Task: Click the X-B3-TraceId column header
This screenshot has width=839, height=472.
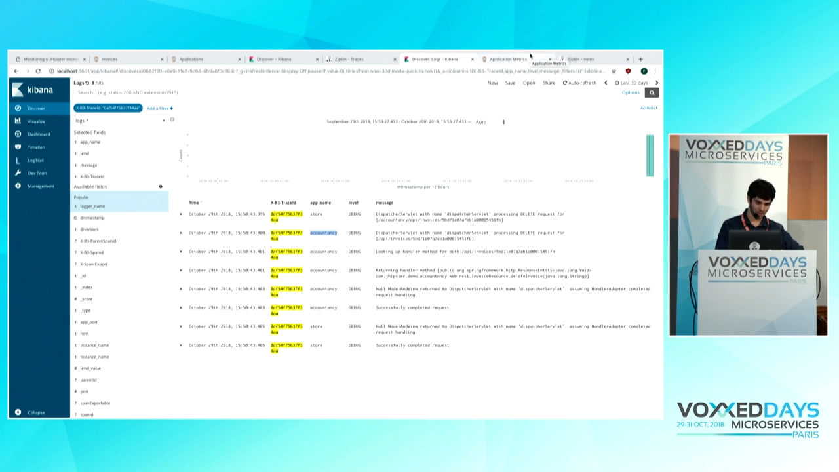Action: click(283, 203)
